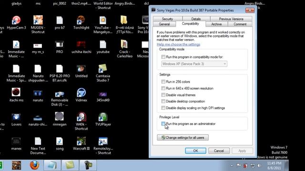Select the PSP 6.20 PRO B7.avi.sfk file
This screenshot has width=305, height=171.
click(59, 69)
